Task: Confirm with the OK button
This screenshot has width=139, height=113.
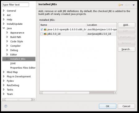Action: tap(108, 106)
